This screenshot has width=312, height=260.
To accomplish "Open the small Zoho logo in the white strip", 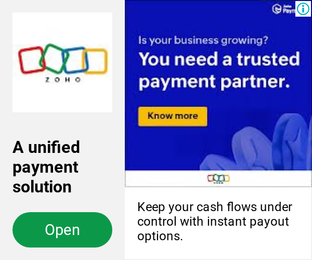I will pos(218,179).
